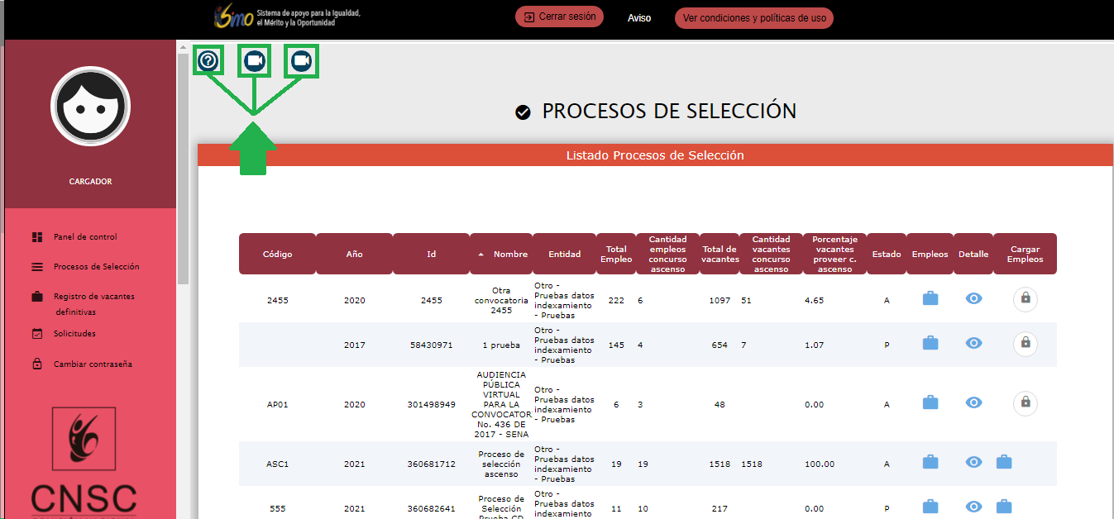Click the user avatar profile picture
The width and height of the screenshot is (1114, 519).
(x=90, y=107)
